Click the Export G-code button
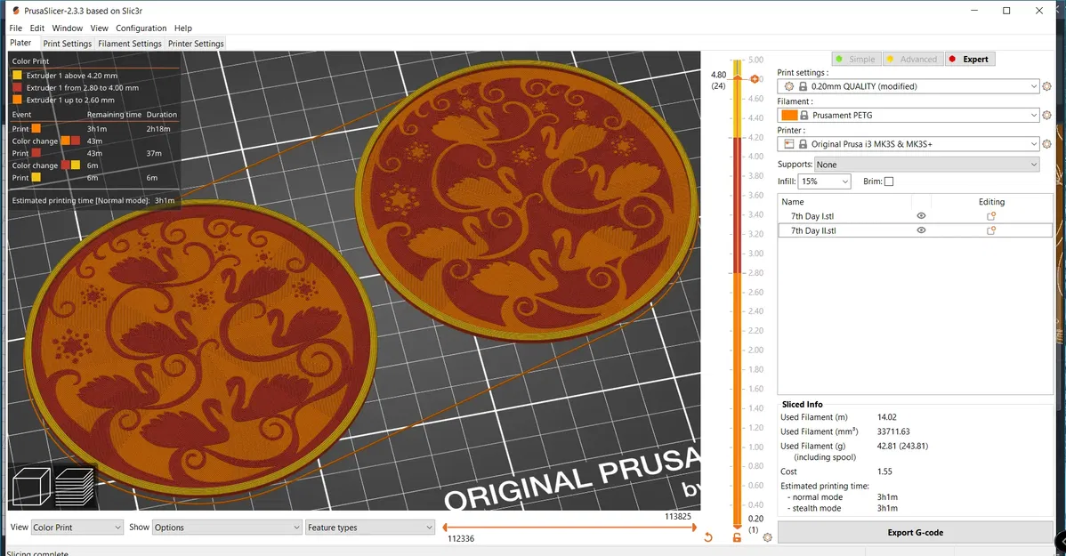Viewport: 1066px width, 556px height. coord(915,532)
